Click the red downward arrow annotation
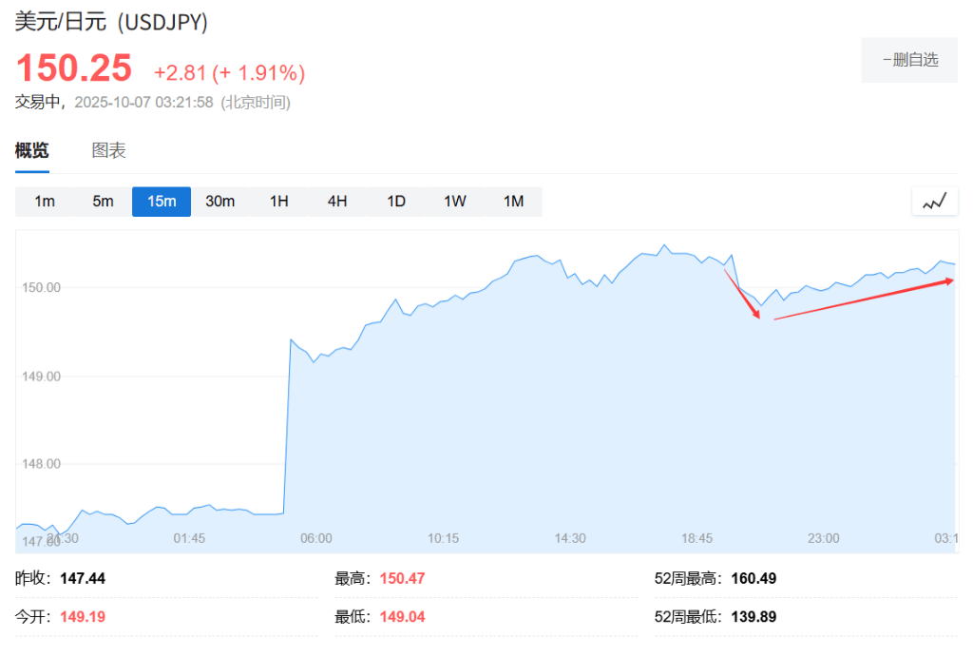 coord(742,294)
